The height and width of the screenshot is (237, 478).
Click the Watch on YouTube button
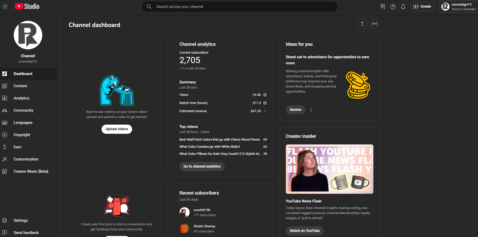(305, 231)
